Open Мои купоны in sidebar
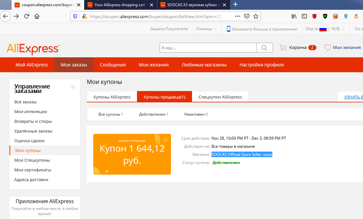 click(x=28, y=150)
